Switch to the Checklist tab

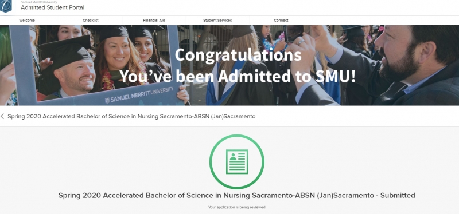91,21
